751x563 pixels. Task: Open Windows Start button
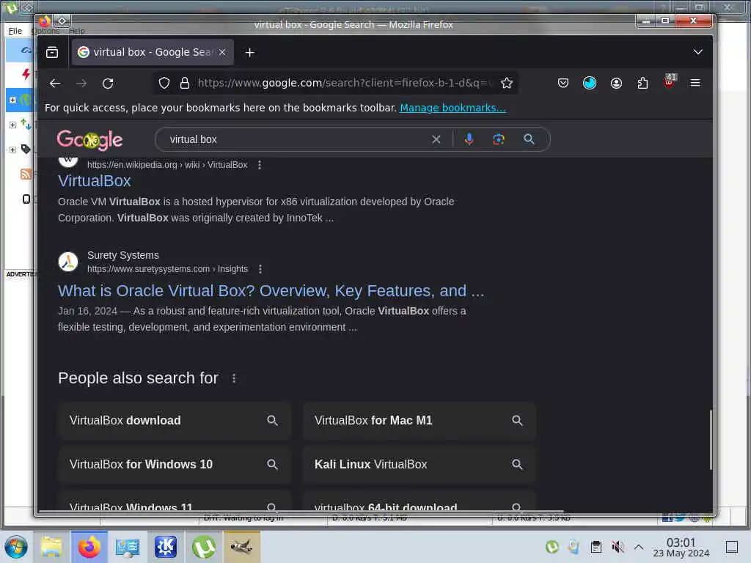click(x=16, y=547)
